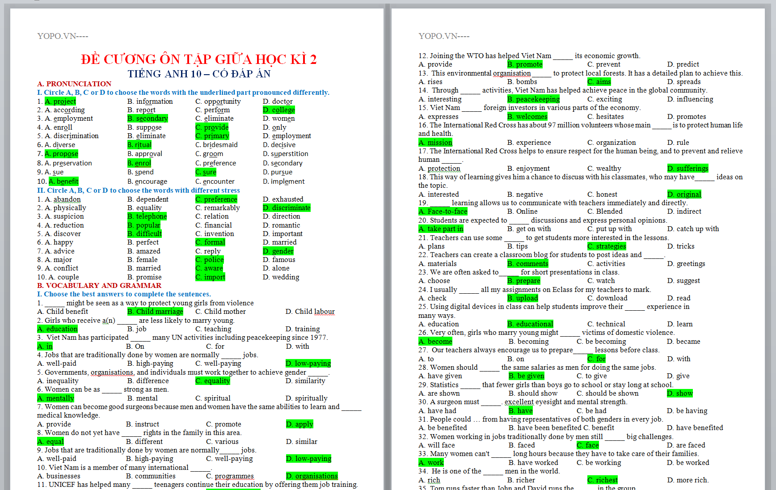
Task: Click the highlighted answer D. discriminate
Action: (x=286, y=208)
